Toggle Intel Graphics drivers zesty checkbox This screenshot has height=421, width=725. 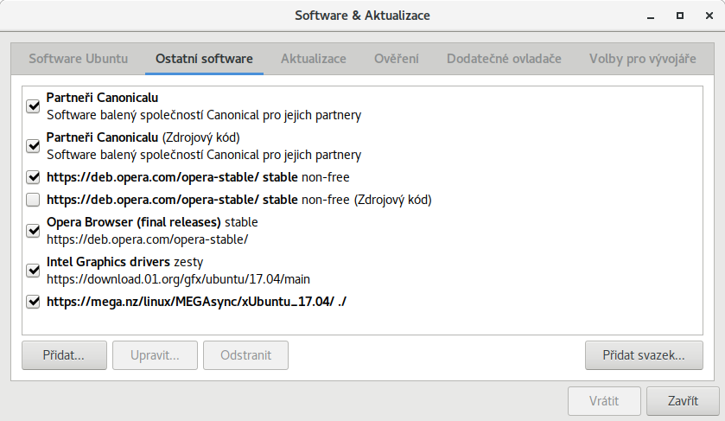pos(34,271)
